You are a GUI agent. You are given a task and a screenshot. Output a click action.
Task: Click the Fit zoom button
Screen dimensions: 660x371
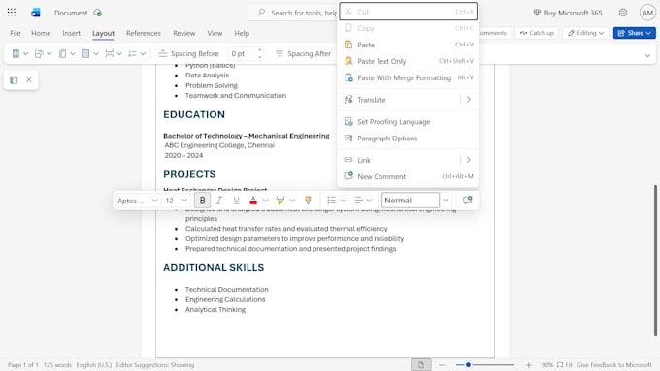point(565,364)
